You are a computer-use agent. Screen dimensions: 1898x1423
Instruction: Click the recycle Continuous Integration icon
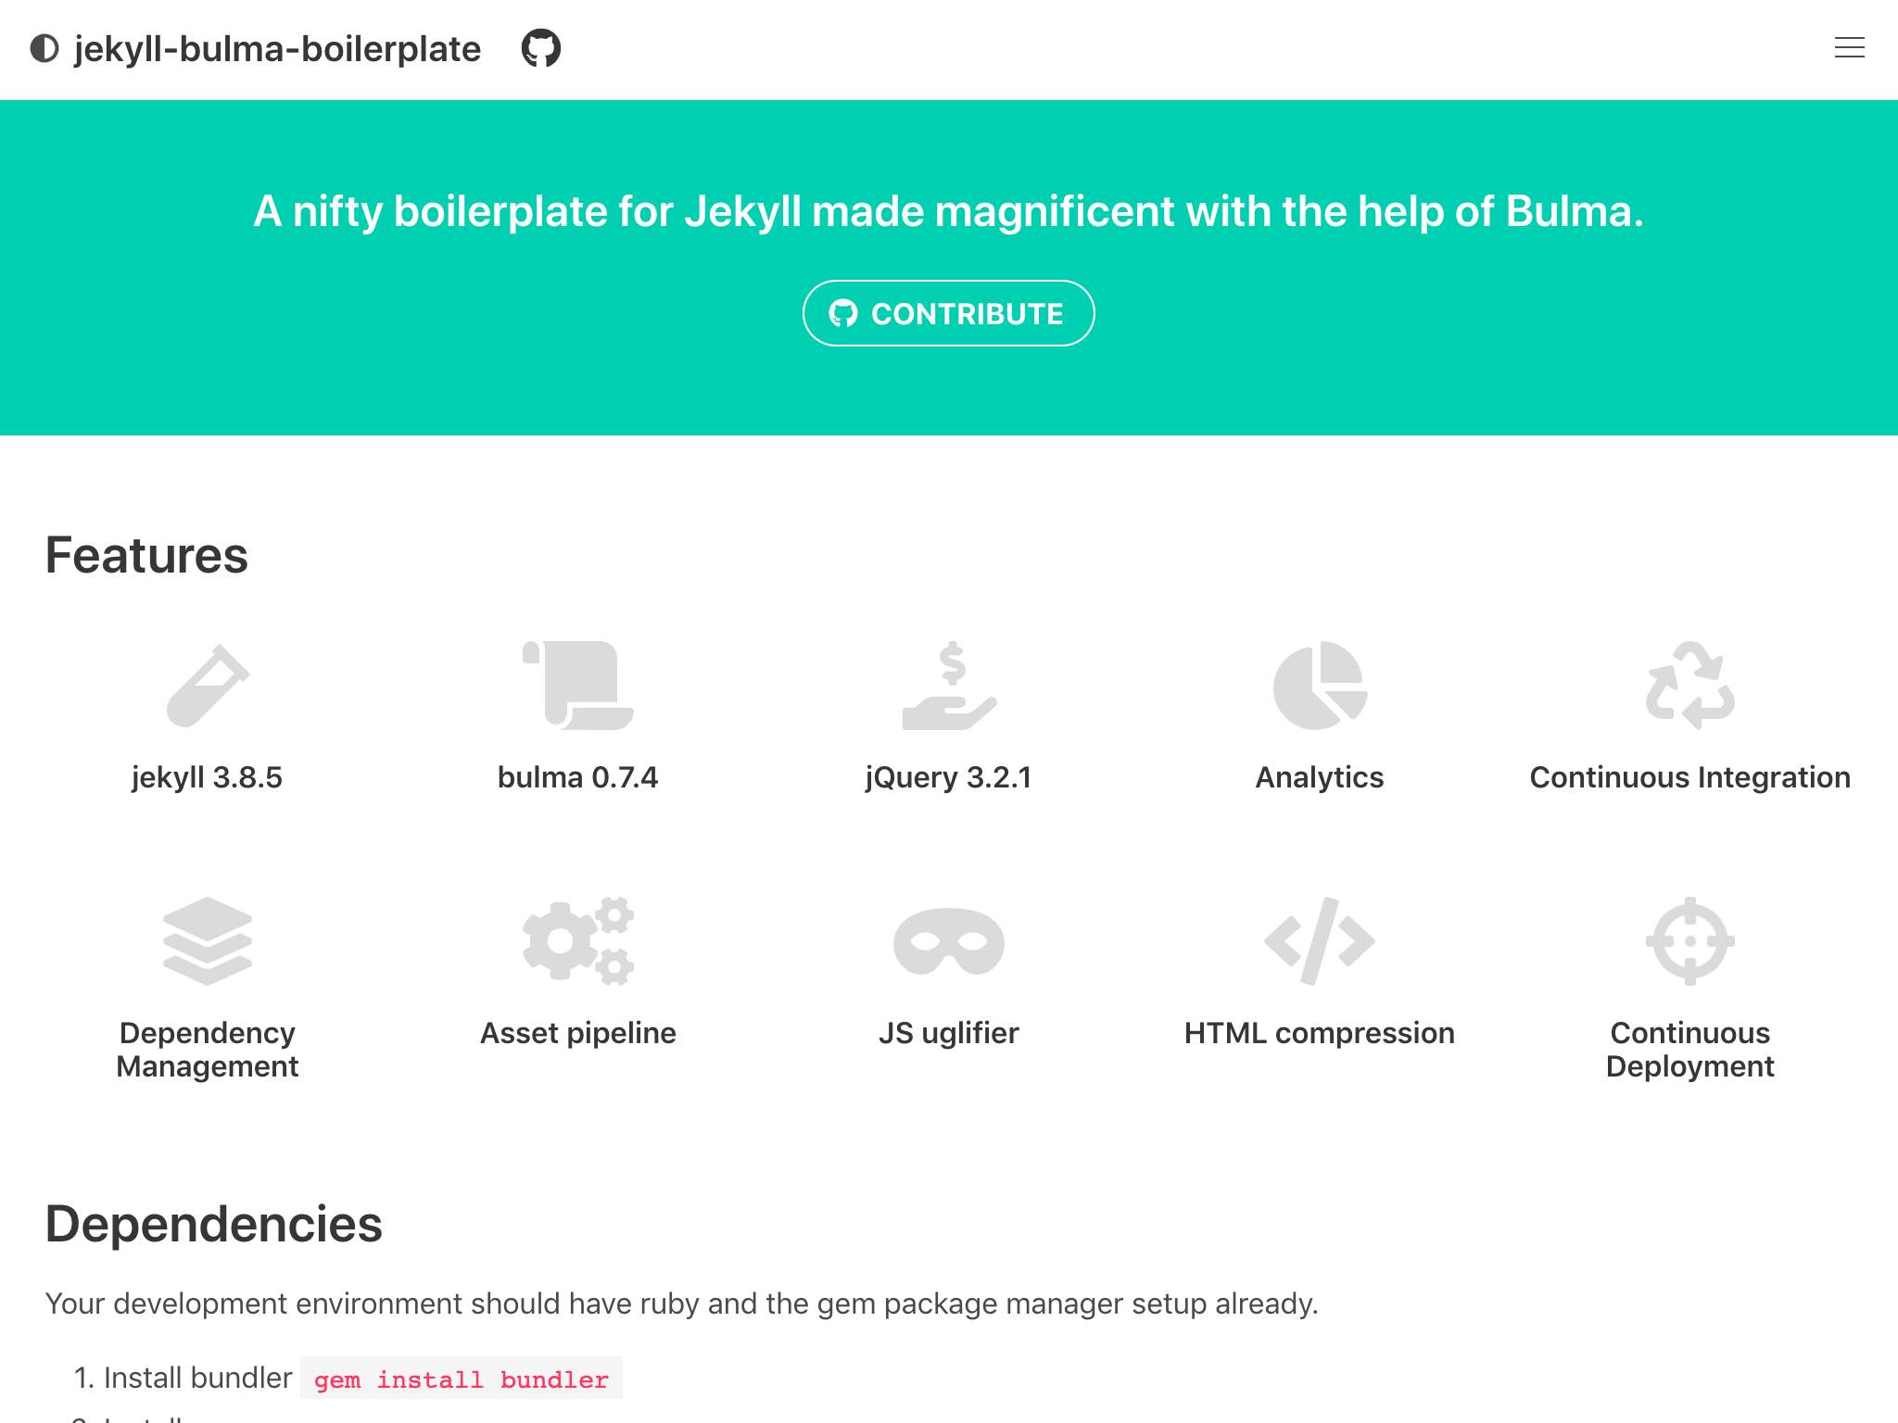(x=1690, y=686)
